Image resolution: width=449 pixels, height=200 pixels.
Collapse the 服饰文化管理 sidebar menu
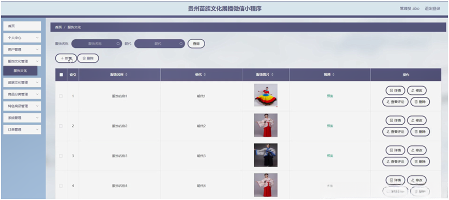(x=22, y=61)
